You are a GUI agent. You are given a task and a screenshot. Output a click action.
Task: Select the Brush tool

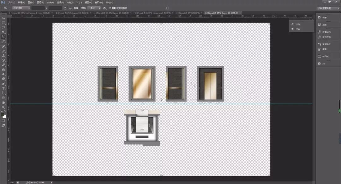point(3,51)
